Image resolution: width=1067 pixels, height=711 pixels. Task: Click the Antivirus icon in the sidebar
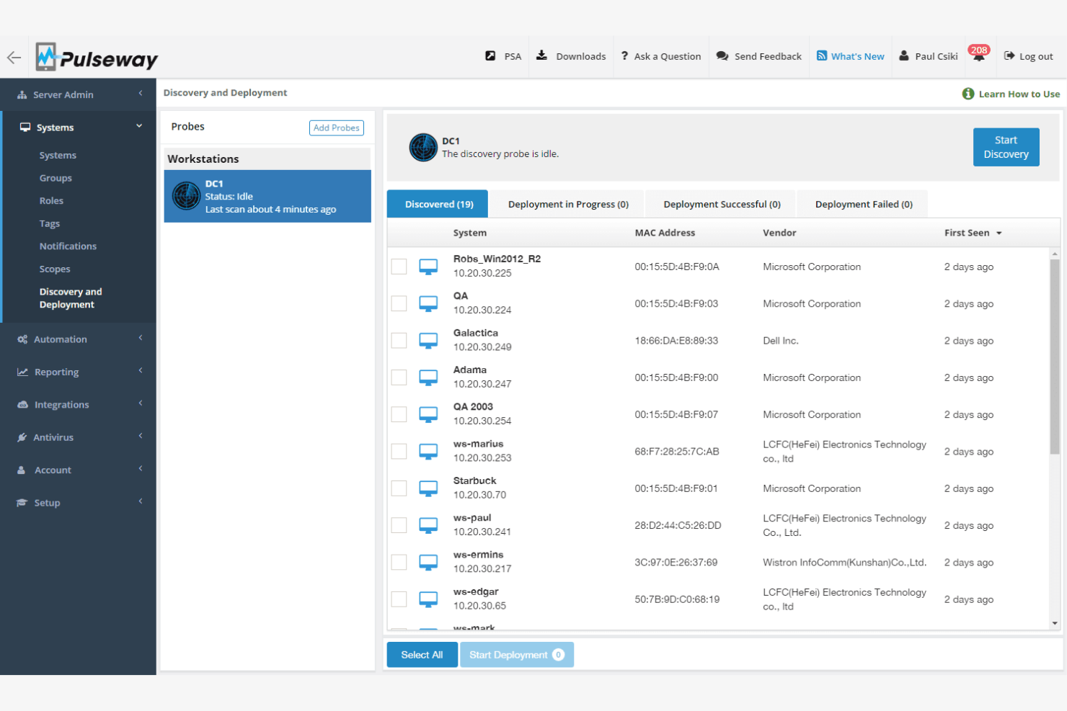(22, 437)
